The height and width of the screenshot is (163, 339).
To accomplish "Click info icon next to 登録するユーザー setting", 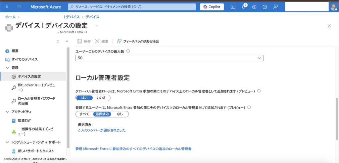I will [x=249, y=107].
